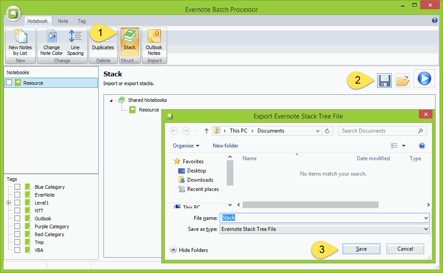Open the Line Spacing tool
Image resolution: width=443 pixels, height=273 pixels.
click(x=75, y=43)
